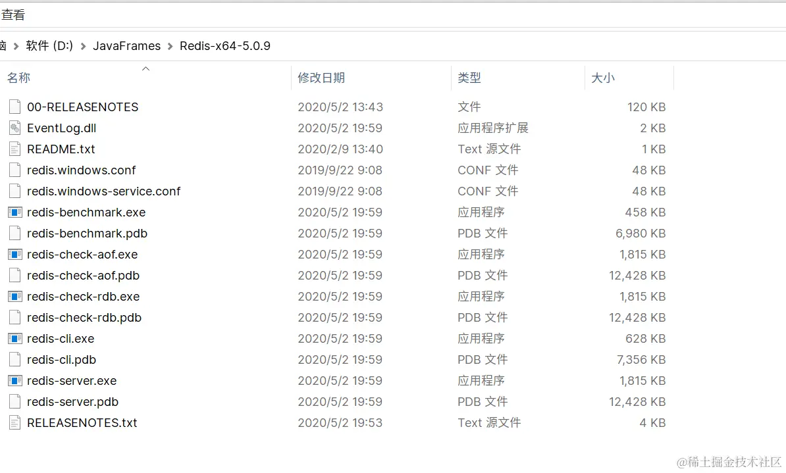Select the redis-benchmark.pdb file name
The width and height of the screenshot is (786, 473).
click(87, 233)
